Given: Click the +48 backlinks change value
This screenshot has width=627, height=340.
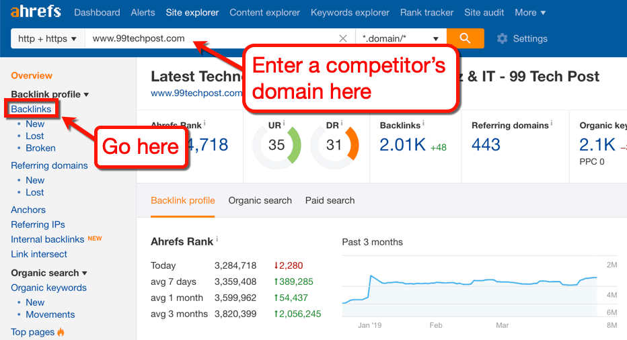Looking at the screenshot, I should 439,147.
